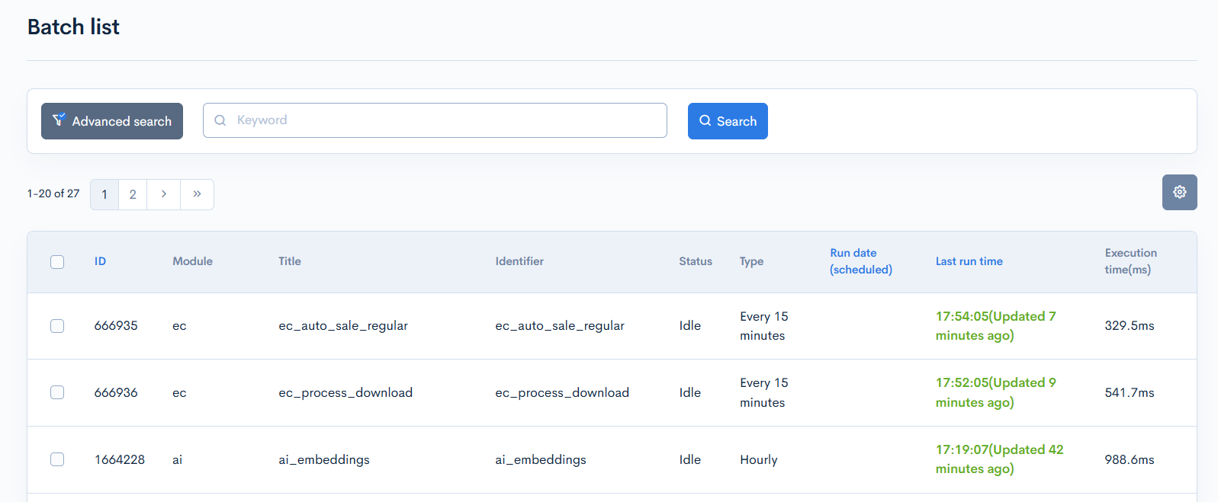Click the Hourly type cell
This screenshot has width=1218, height=502.
759,459
